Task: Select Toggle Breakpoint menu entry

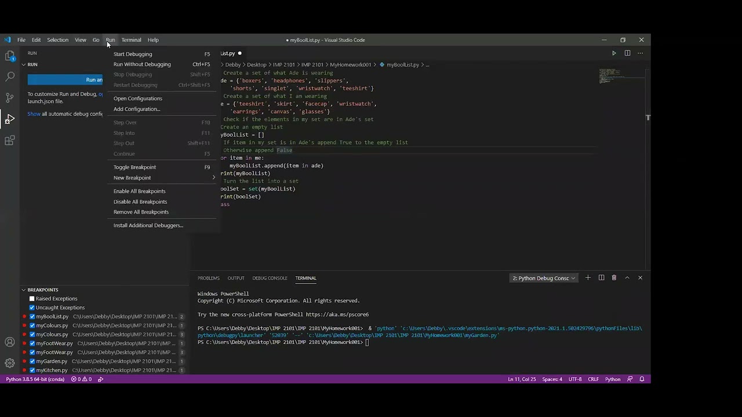Action: coord(162,167)
